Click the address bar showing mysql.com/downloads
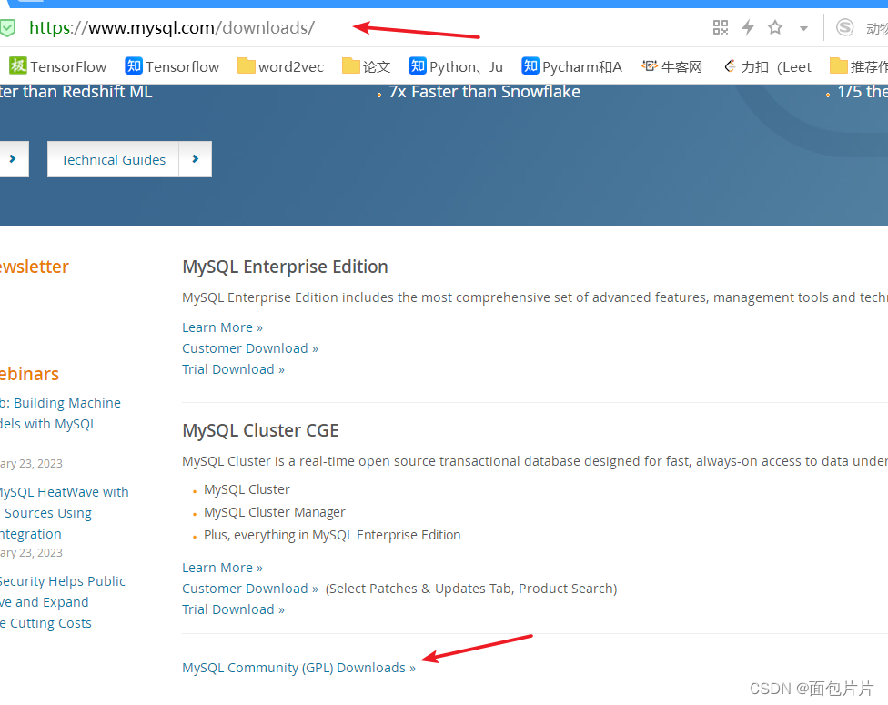The width and height of the screenshot is (888, 705). (x=172, y=28)
